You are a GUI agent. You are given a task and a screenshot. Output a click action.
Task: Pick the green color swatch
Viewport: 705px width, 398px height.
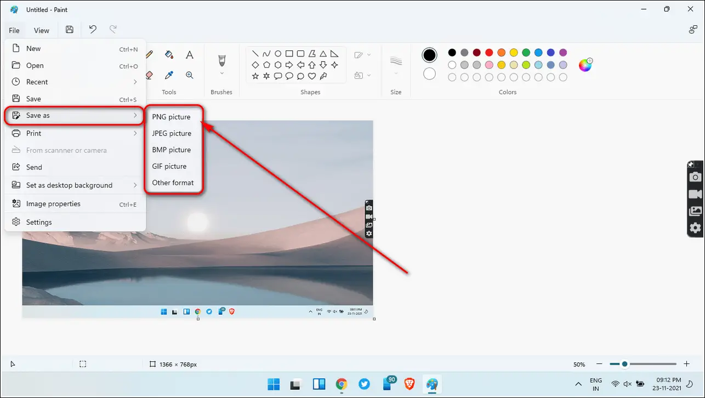[x=526, y=53]
